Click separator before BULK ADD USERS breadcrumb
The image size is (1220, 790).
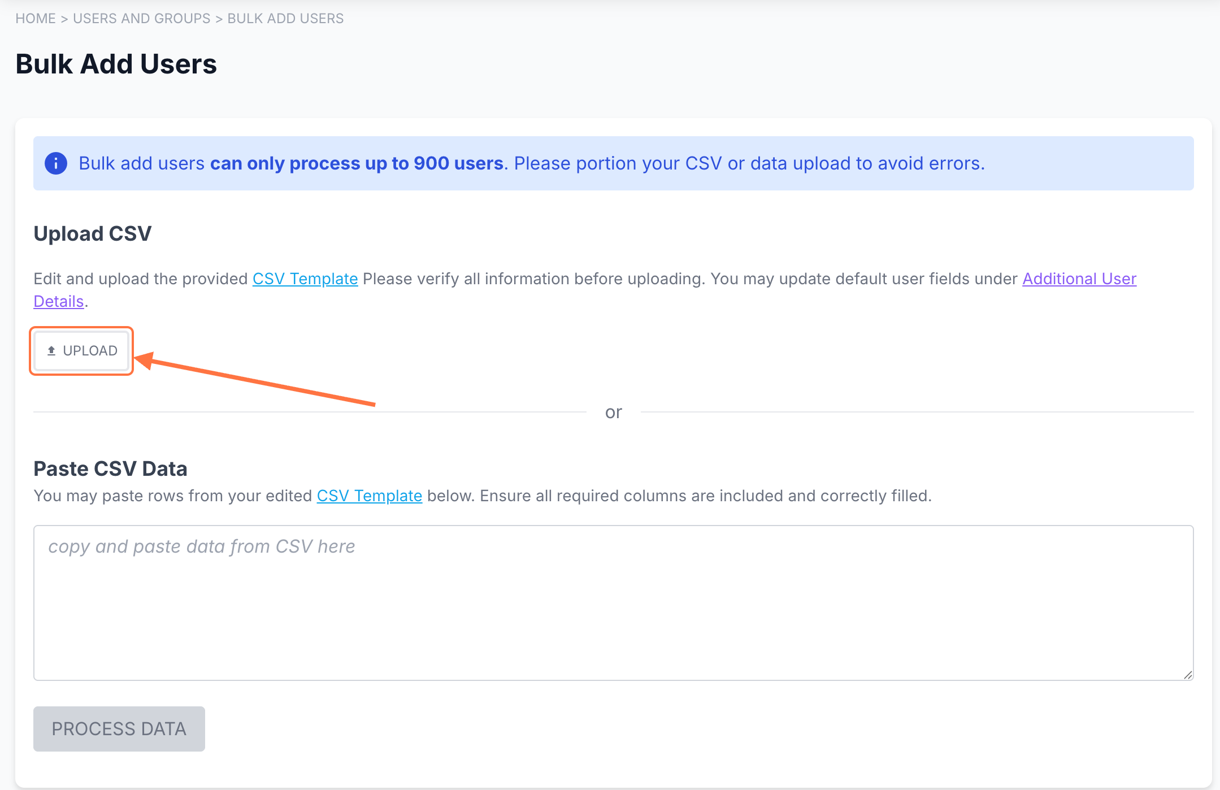[x=219, y=19]
